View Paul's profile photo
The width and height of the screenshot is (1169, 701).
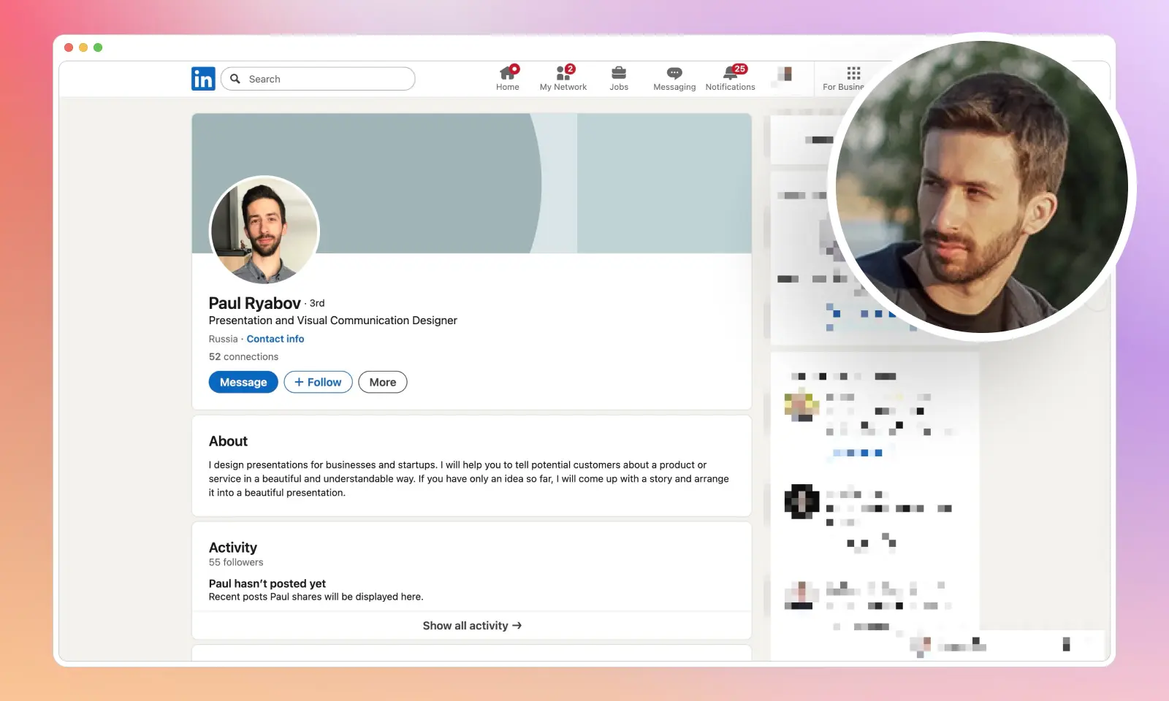coord(264,231)
